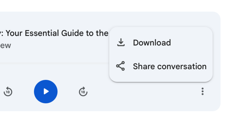Click the "Download" text label

click(152, 43)
